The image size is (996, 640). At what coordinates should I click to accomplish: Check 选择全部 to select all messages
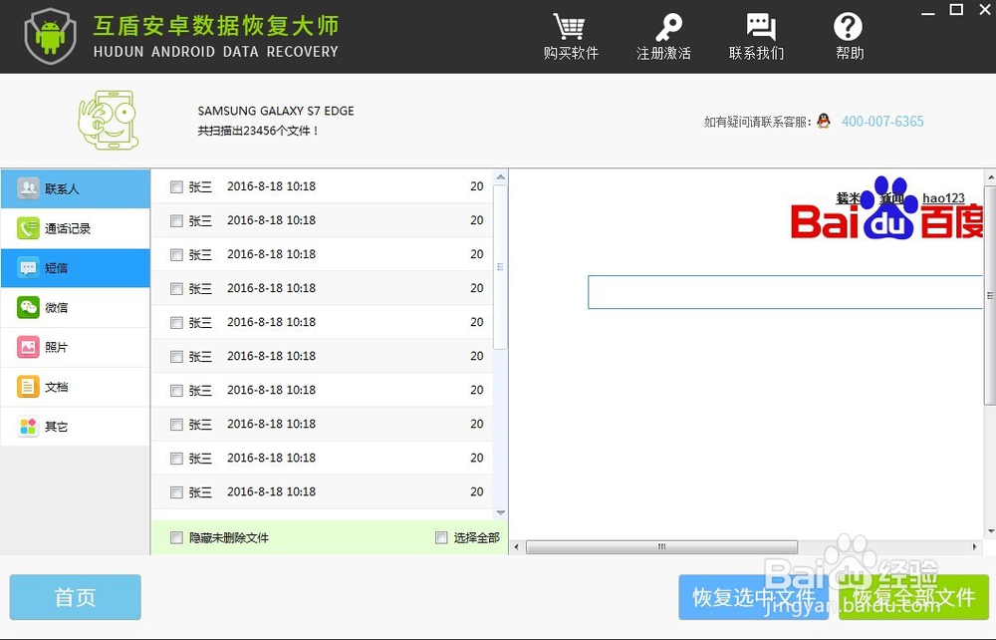(440, 537)
